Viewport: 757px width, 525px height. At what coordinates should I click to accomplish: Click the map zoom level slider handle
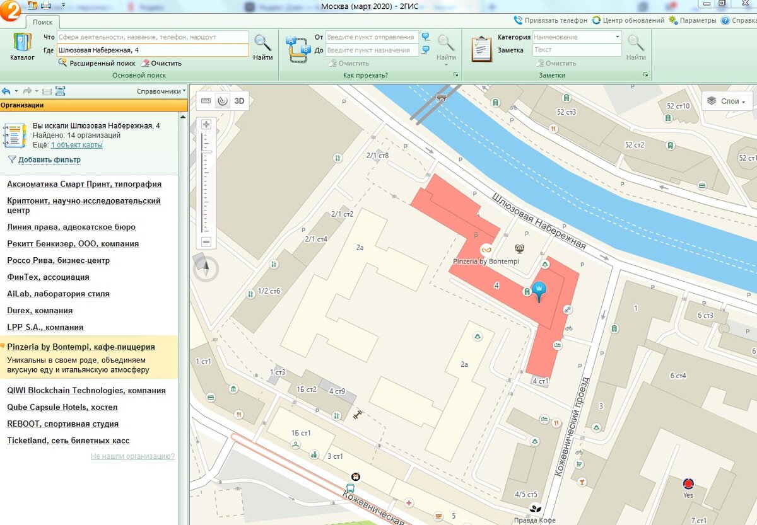pyautogui.click(x=206, y=151)
